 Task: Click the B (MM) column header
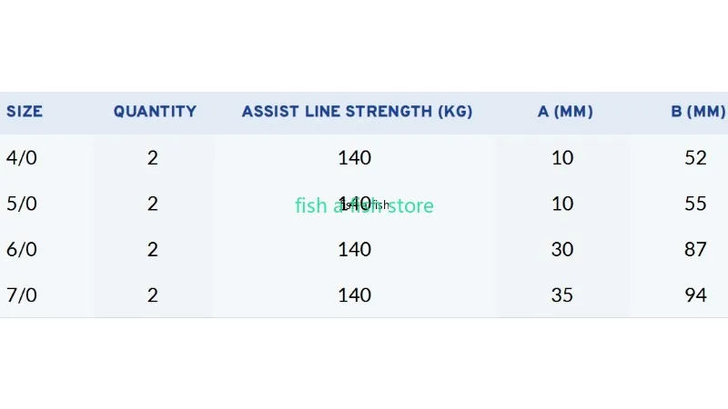tap(698, 111)
